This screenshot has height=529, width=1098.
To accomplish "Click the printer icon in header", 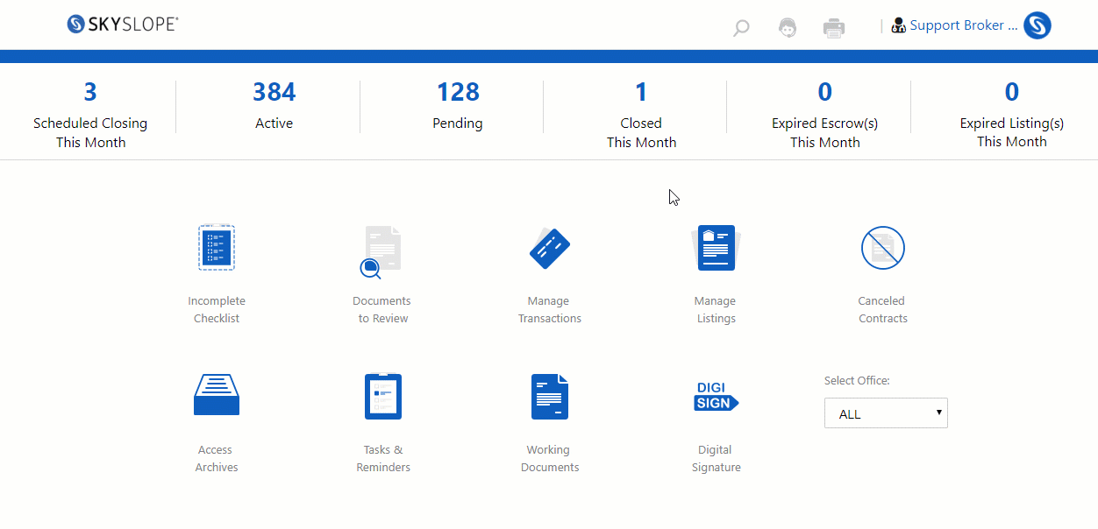I will [x=834, y=28].
